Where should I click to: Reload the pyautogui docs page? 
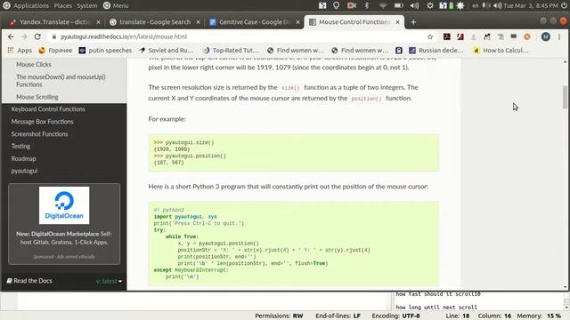tap(37, 36)
